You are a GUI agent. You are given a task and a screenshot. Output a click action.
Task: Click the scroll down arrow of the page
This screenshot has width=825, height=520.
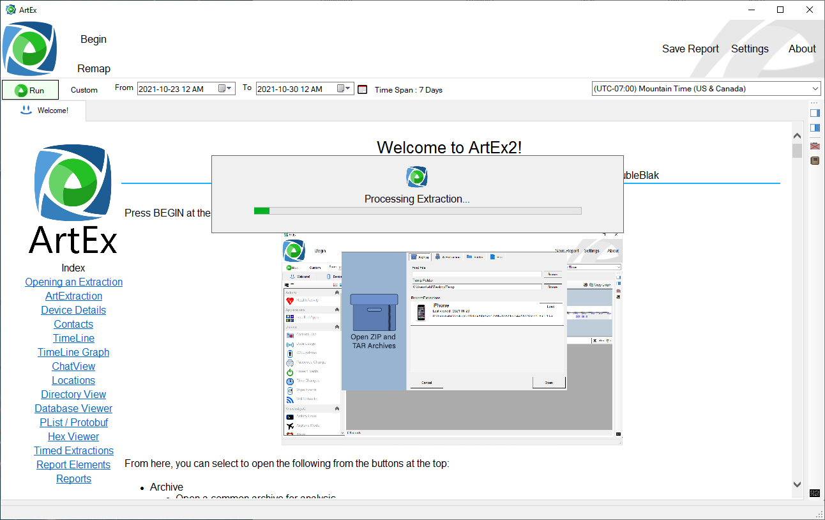click(797, 485)
